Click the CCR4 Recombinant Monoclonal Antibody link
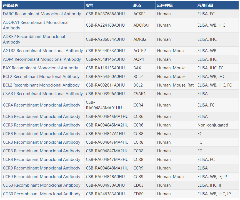This screenshot has width=240, height=200. 42,105
